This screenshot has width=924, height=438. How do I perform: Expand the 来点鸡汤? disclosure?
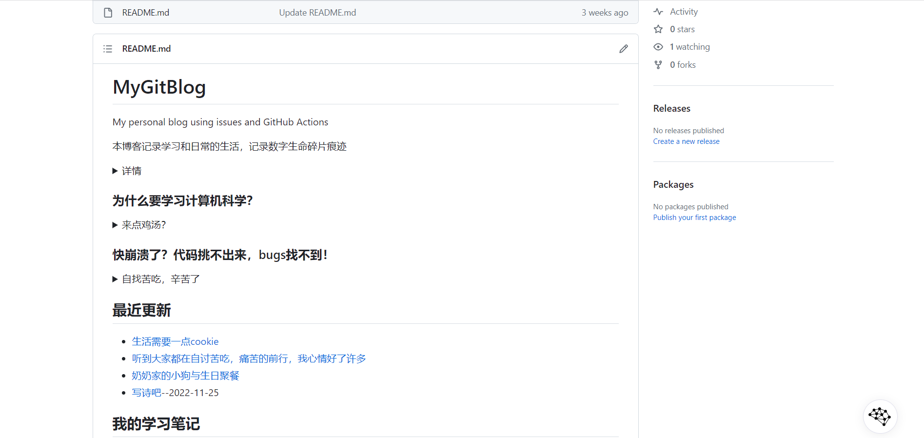point(139,225)
